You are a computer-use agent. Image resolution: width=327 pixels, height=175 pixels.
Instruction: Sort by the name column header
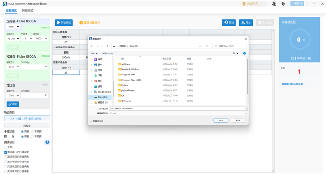pyautogui.click(x=122, y=59)
